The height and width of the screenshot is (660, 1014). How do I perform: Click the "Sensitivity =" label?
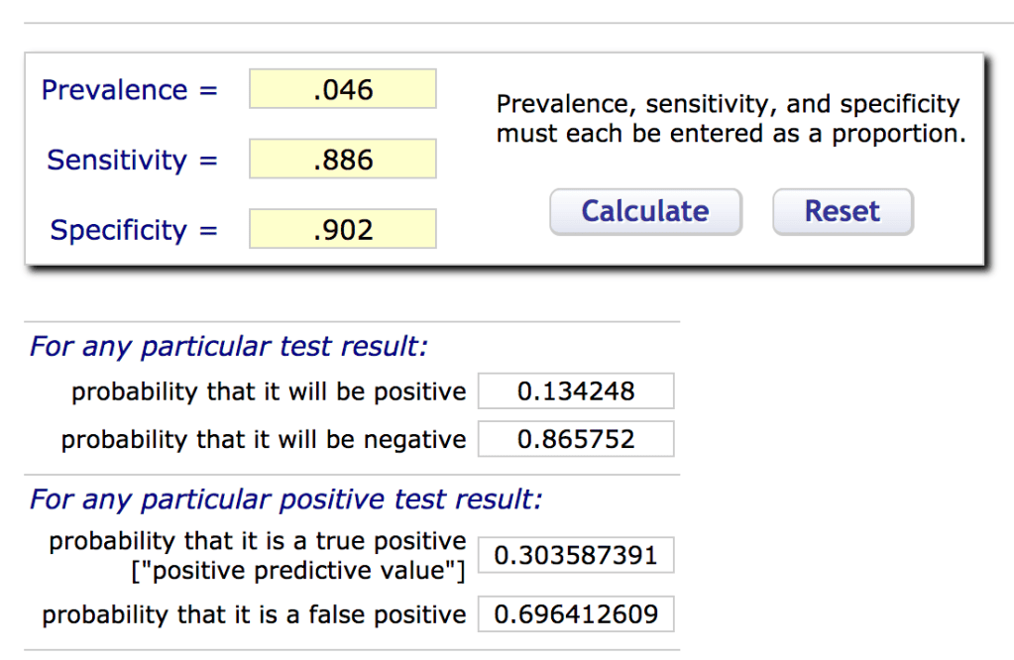pyautogui.click(x=132, y=161)
